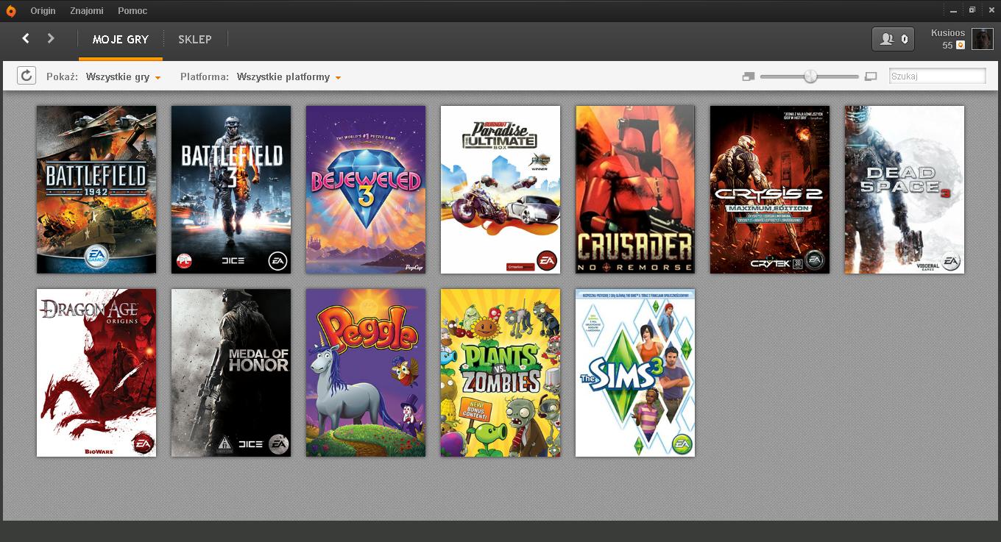This screenshot has height=542, width=1001.
Task: Click the Origin points icon beside 55
Action: [x=960, y=46]
